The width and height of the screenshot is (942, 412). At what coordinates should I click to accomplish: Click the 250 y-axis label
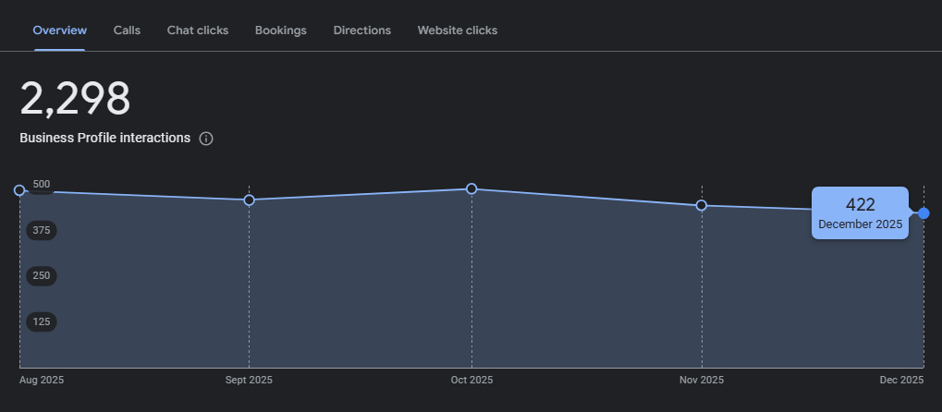click(x=42, y=275)
